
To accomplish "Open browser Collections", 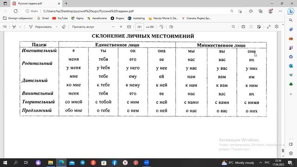I will 261,11.
